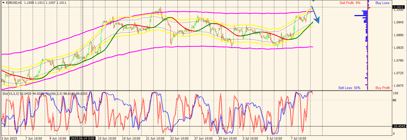Click the 1.0670 price axis label
This screenshot has width=407, height=140.
click(x=398, y=86)
